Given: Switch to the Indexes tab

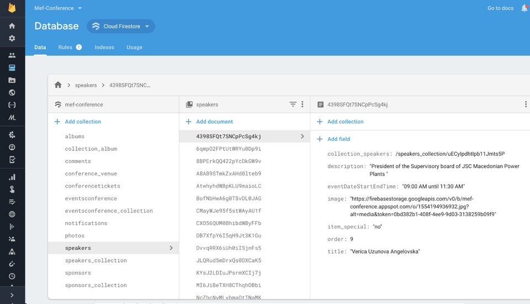Looking at the screenshot, I should tap(104, 48).
